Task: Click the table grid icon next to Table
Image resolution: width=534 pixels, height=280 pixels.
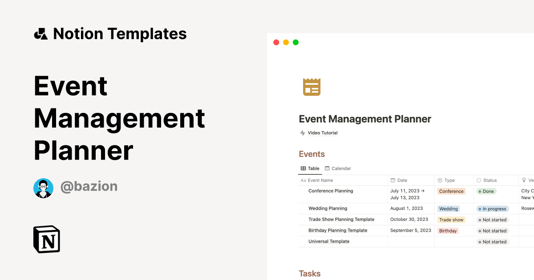Action: point(303,168)
